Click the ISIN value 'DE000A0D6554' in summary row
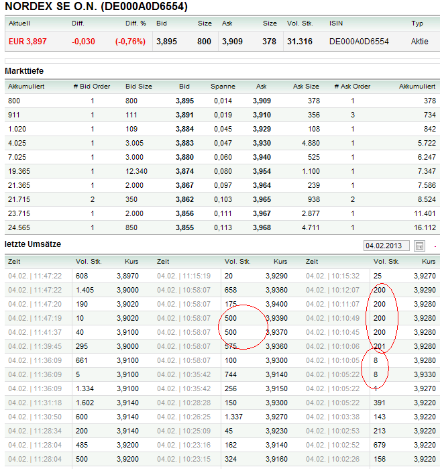The width and height of the screenshot is (440, 469). pos(359,42)
